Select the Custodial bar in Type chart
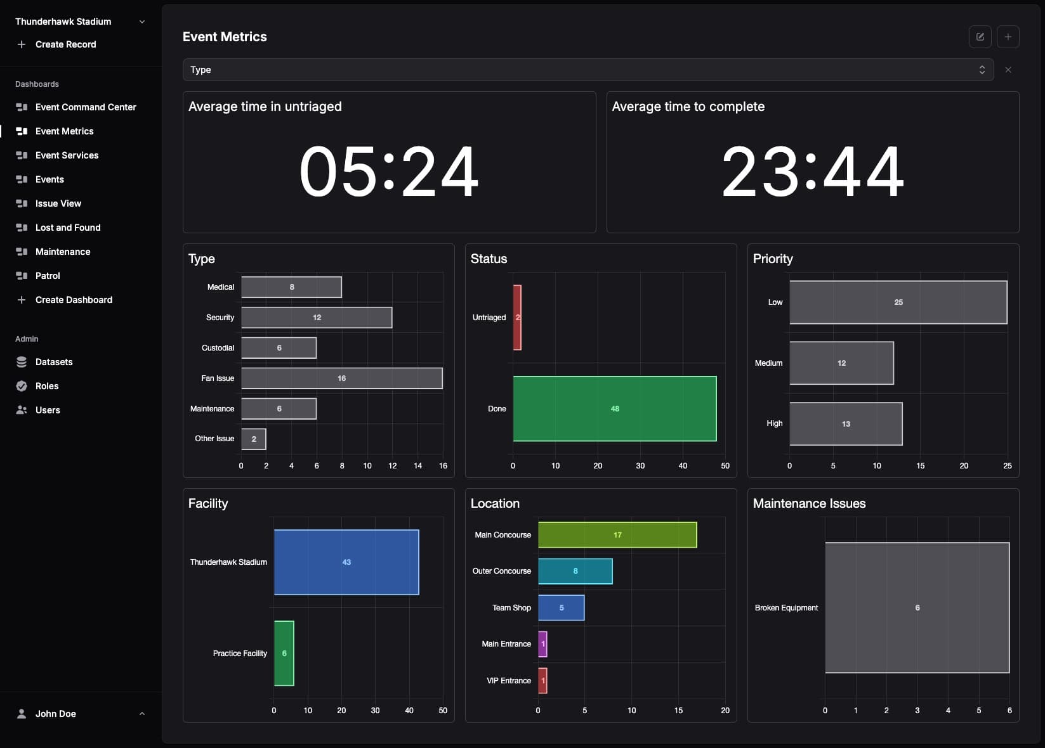 coord(279,348)
